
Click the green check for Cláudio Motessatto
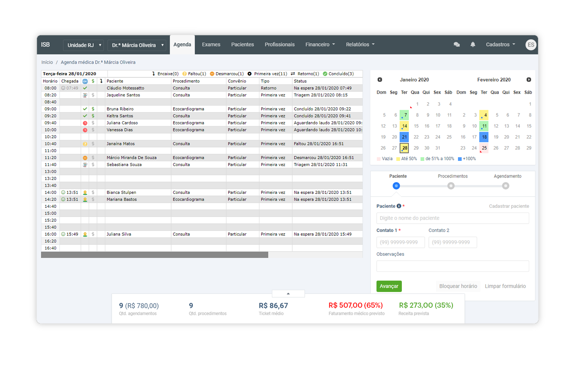85,88
